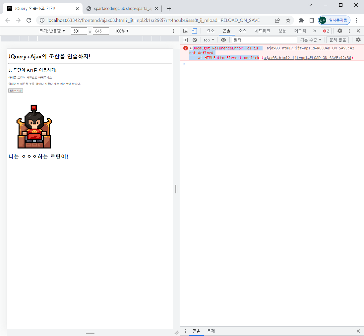Image resolution: width=364 pixels, height=336 pixels.
Task: Switch to the 네트워크 tab
Action: tap(262, 31)
